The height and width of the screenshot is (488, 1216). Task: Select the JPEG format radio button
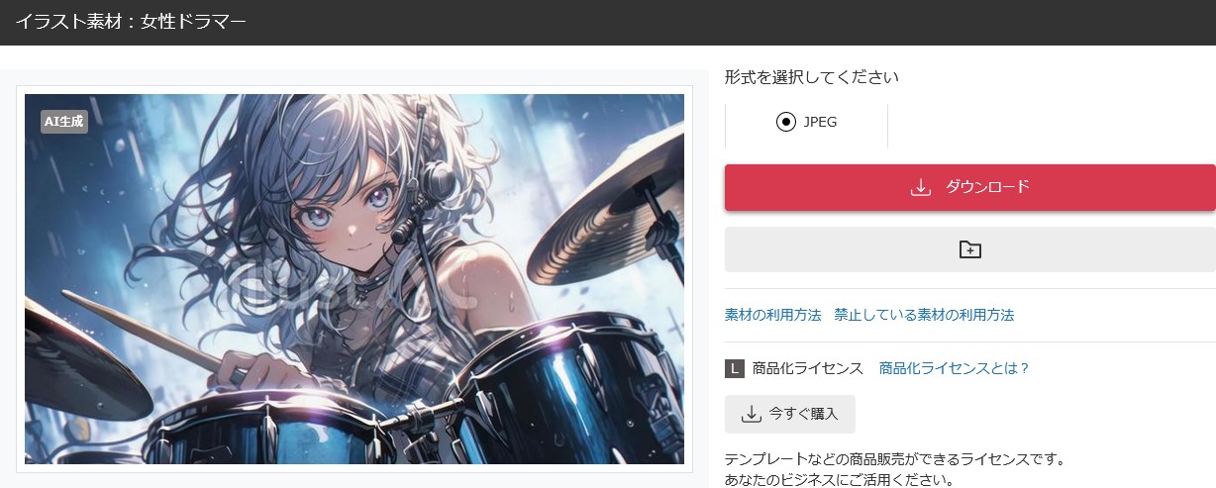click(786, 122)
